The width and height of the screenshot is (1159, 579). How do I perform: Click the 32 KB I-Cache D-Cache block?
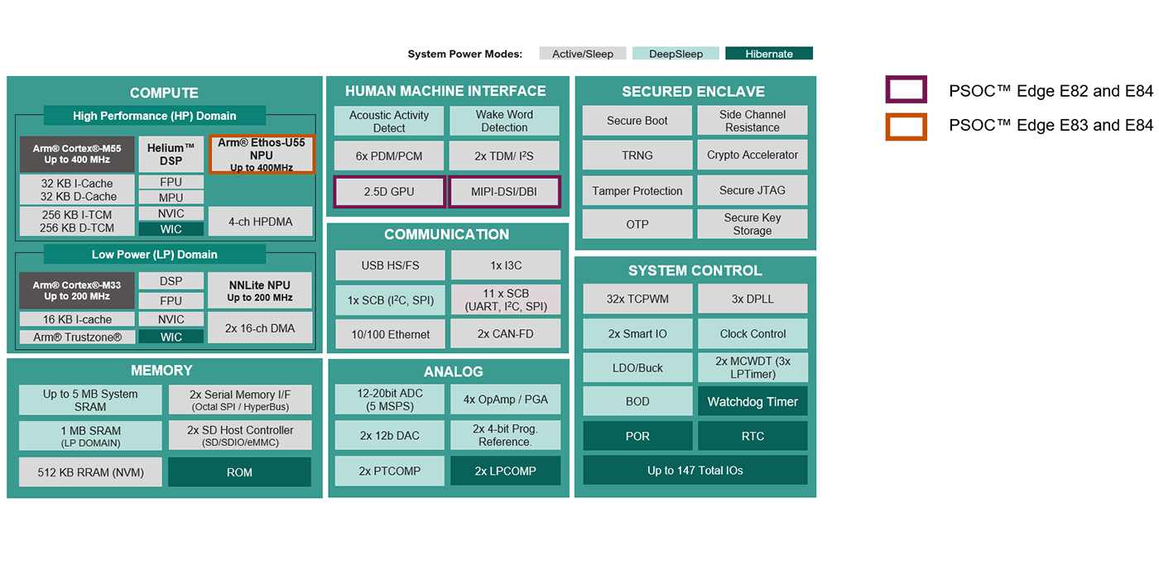[x=77, y=189]
